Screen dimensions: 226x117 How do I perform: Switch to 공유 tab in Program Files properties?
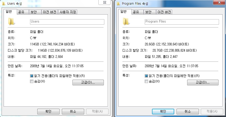point(138,12)
